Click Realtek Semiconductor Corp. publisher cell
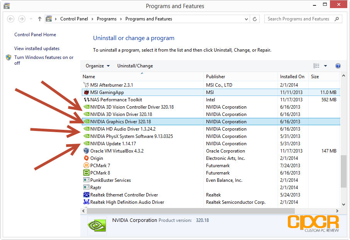This screenshot has height=240, width=350. pos(236,202)
